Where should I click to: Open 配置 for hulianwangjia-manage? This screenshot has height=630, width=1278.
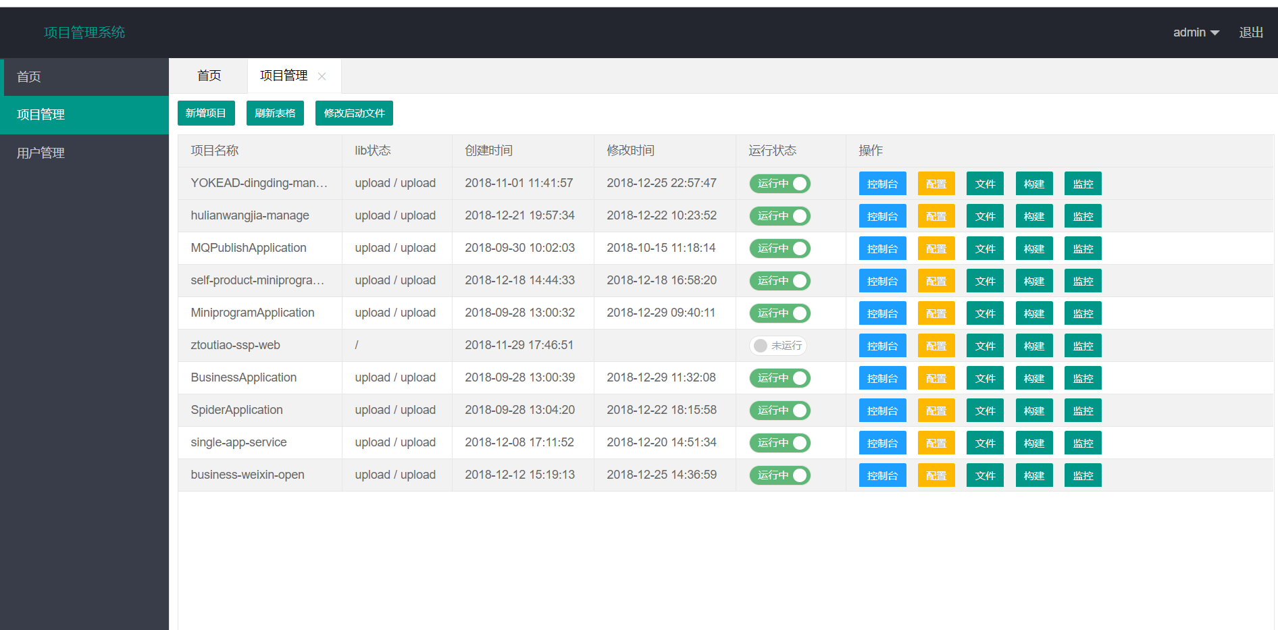(x=936, y=216)
